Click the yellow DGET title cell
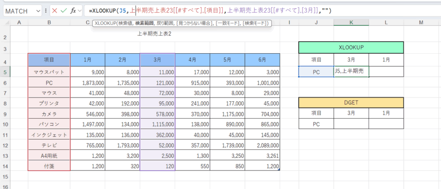The height and width of the screenshot is (189, 441). 351,102
